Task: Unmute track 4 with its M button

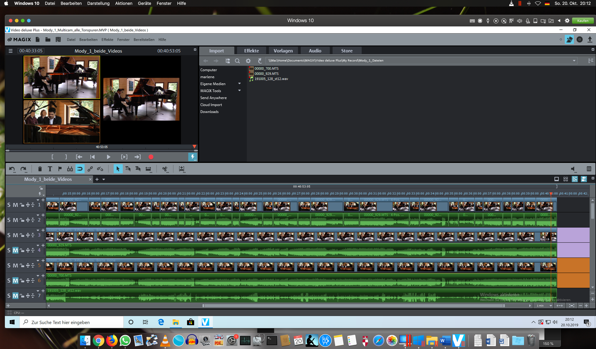Action: 15,250
